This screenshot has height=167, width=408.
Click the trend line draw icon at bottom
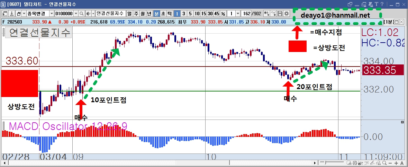(372, 163)
